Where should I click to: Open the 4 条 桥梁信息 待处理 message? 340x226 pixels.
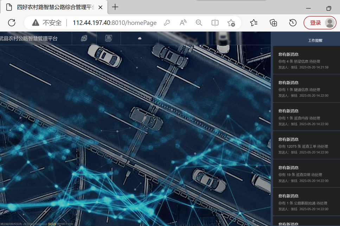tap(306, 60)
